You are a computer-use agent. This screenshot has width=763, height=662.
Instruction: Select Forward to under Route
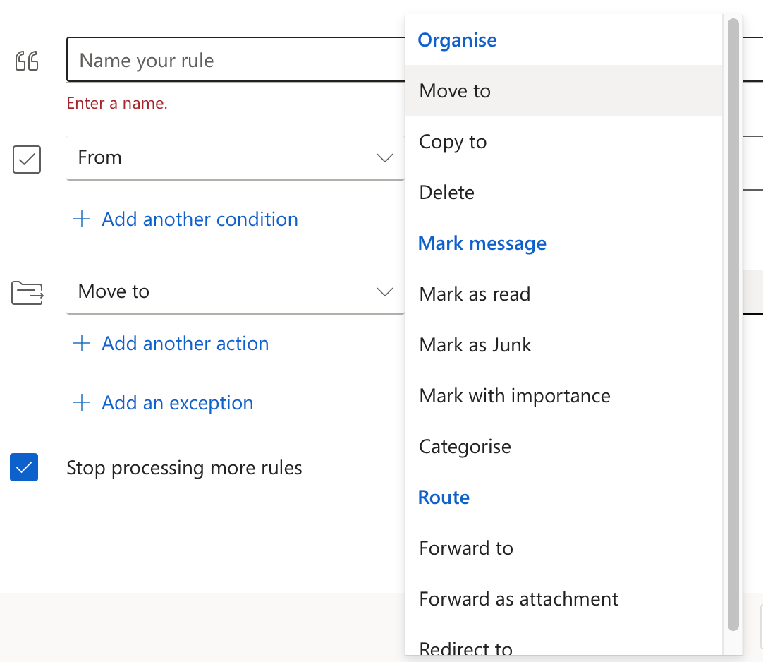[x=466, y=548]
